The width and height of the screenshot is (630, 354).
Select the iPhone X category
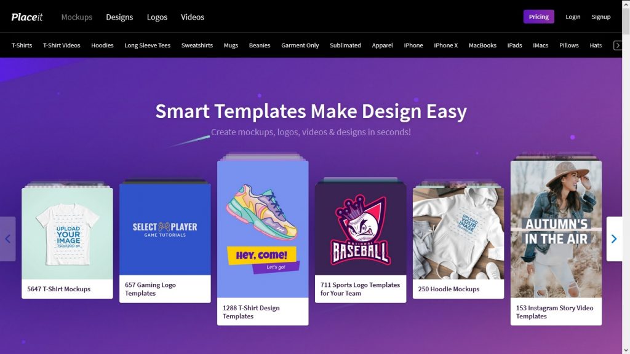[x=445, y=45]
